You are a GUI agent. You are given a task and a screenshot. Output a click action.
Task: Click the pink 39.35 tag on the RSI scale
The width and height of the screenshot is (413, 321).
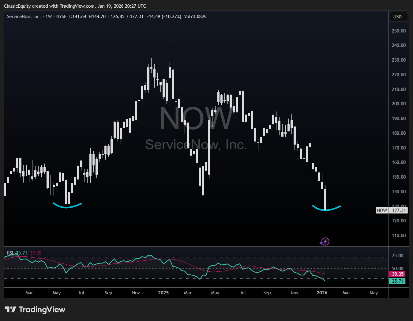point(397,274)
